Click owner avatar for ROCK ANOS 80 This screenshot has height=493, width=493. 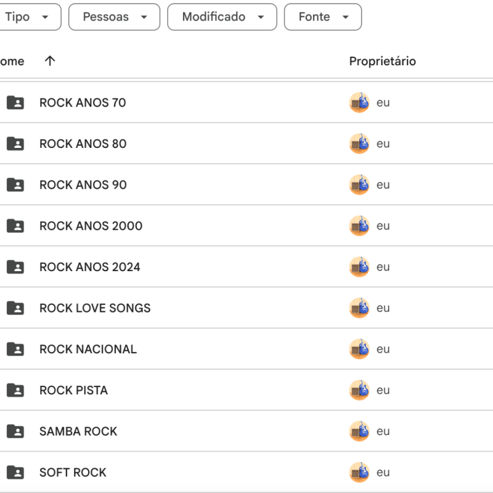(x=359, y=144)
